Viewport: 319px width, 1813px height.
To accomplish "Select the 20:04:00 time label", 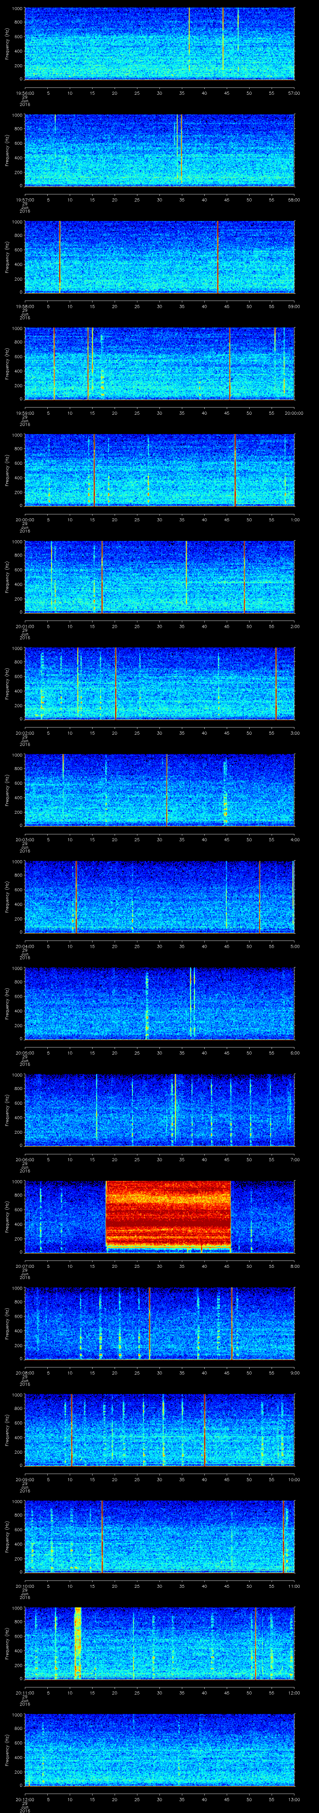I will [25, 946].
